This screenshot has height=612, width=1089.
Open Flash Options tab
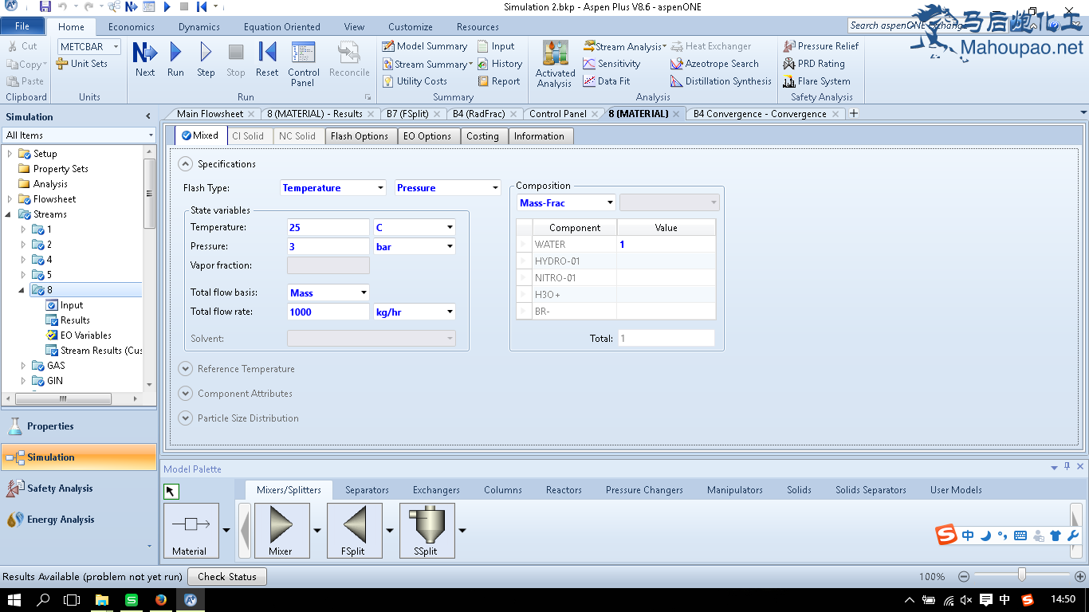[x=360, y=136]
